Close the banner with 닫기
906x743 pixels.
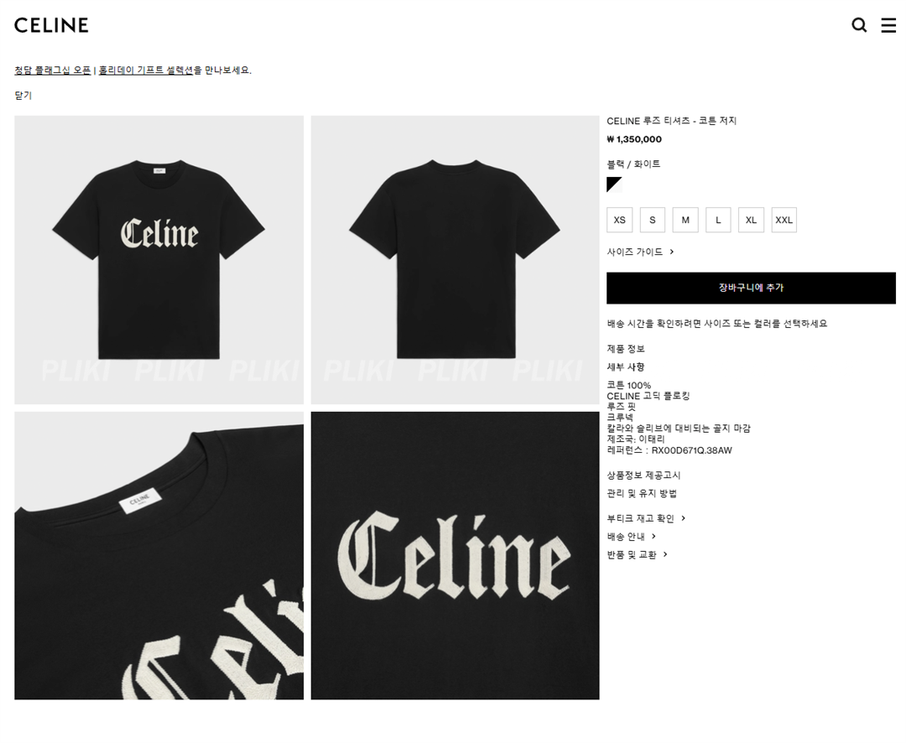[23, 96]
